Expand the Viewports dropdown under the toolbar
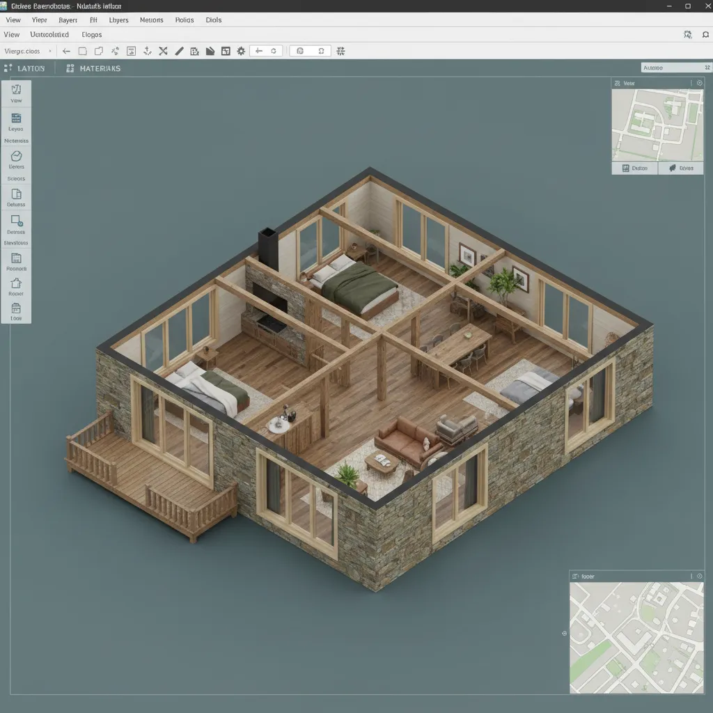713x713 pixels. pos(28,50)
